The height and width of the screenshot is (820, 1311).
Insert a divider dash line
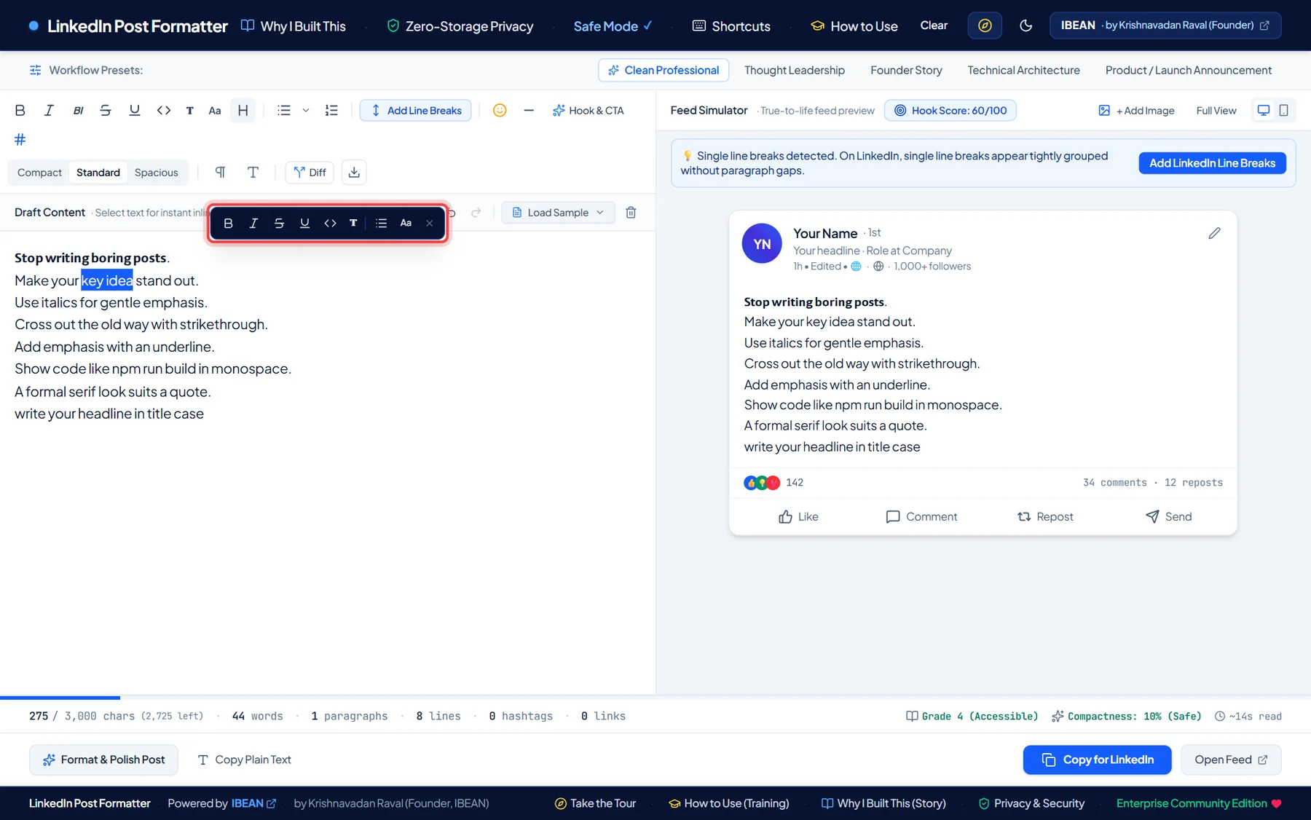(529, 111)
